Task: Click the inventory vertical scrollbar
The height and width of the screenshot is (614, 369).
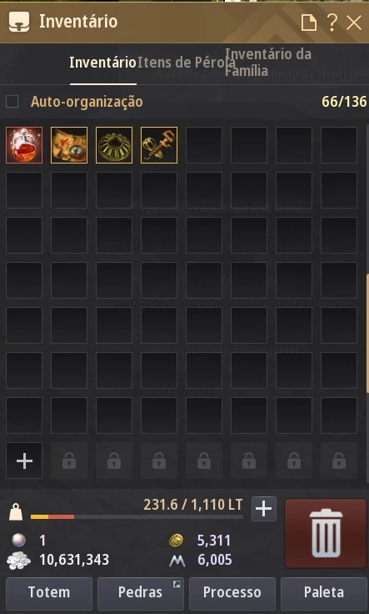Action: pos(367,334)
